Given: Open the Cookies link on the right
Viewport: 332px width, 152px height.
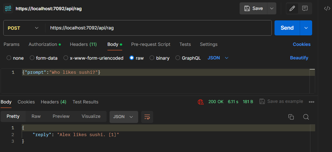Looking at the screenshot, I should (x=301, y=44).
